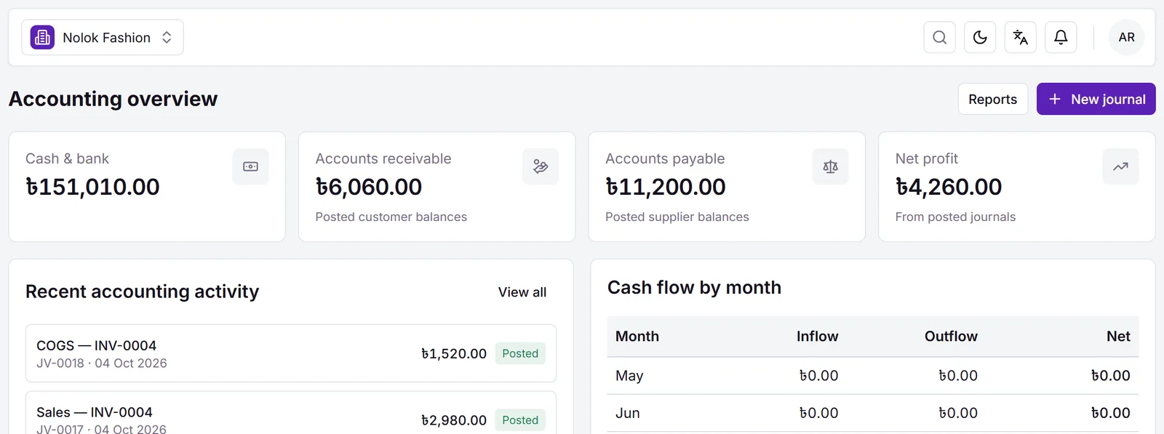Click the Net profit trending-up icon
Image resolution: width=1164 pixels, height=434 pixels.
[x=1120, y=166]
